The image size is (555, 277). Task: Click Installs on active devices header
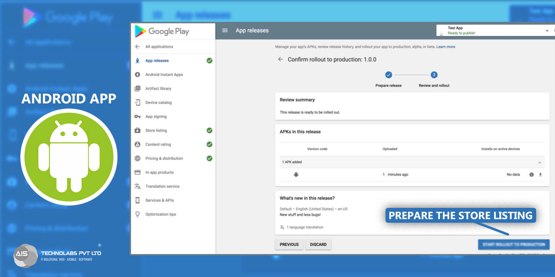tap(501, 149)
